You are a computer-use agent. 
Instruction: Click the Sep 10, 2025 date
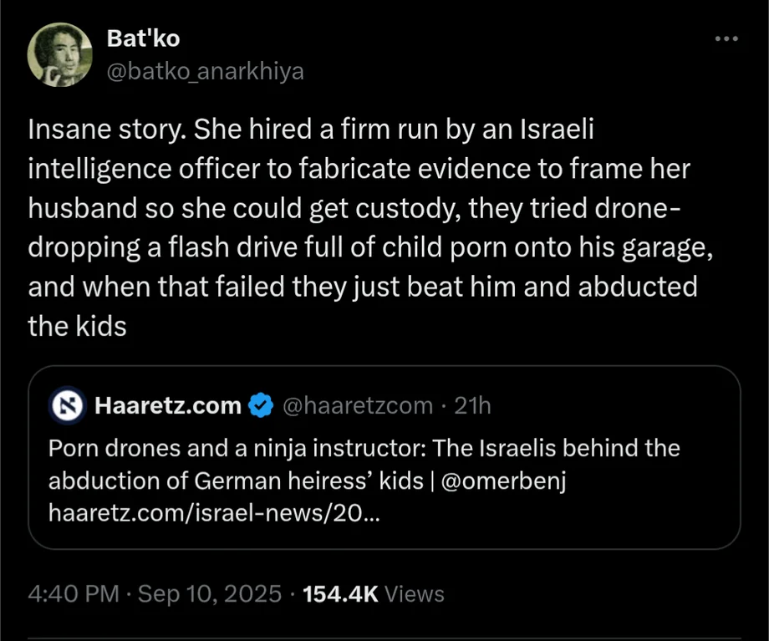(x=209, y=594)
